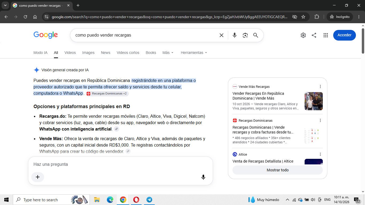Click the Mostrar todo button
365x205 pixels.
(278, 170)
